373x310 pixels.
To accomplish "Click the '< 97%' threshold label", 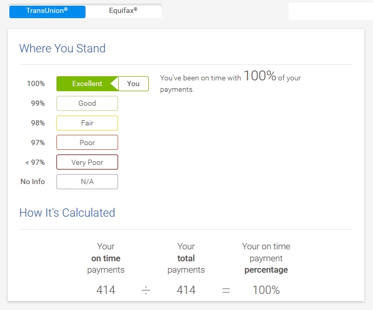I will pyautogui.click(x=35, y=162).
